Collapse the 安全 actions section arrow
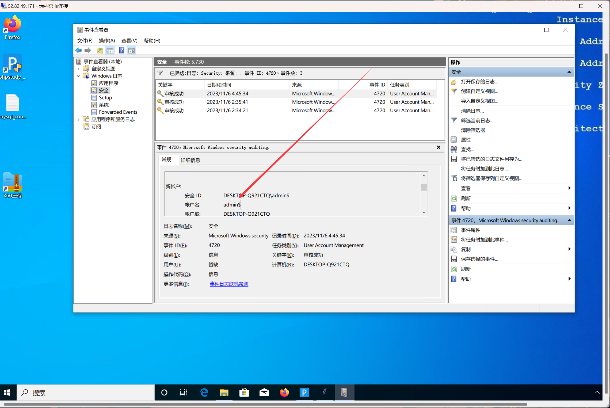The height and width of the screenshot is (408, 610). [569, 72]
